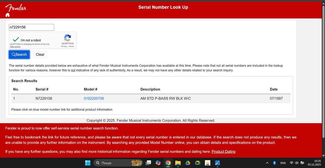Open the Product Dating link
Screen dimensions: 325x168
pyautogui.click(x=224, y=152)
